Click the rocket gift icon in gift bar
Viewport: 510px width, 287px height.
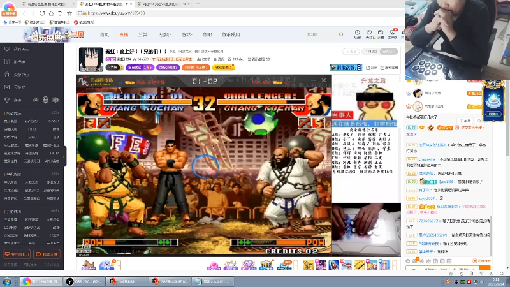tap(333, 265)
